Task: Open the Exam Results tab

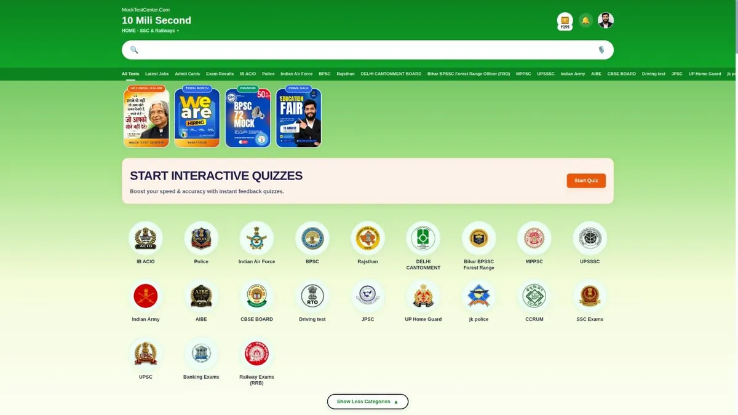Action: (x=220, y=74)
